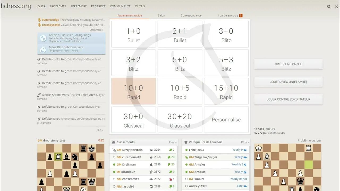Screen dimensions: 340x191
Task: Open SuperDodgy's stream link
Action: [71, 20]
